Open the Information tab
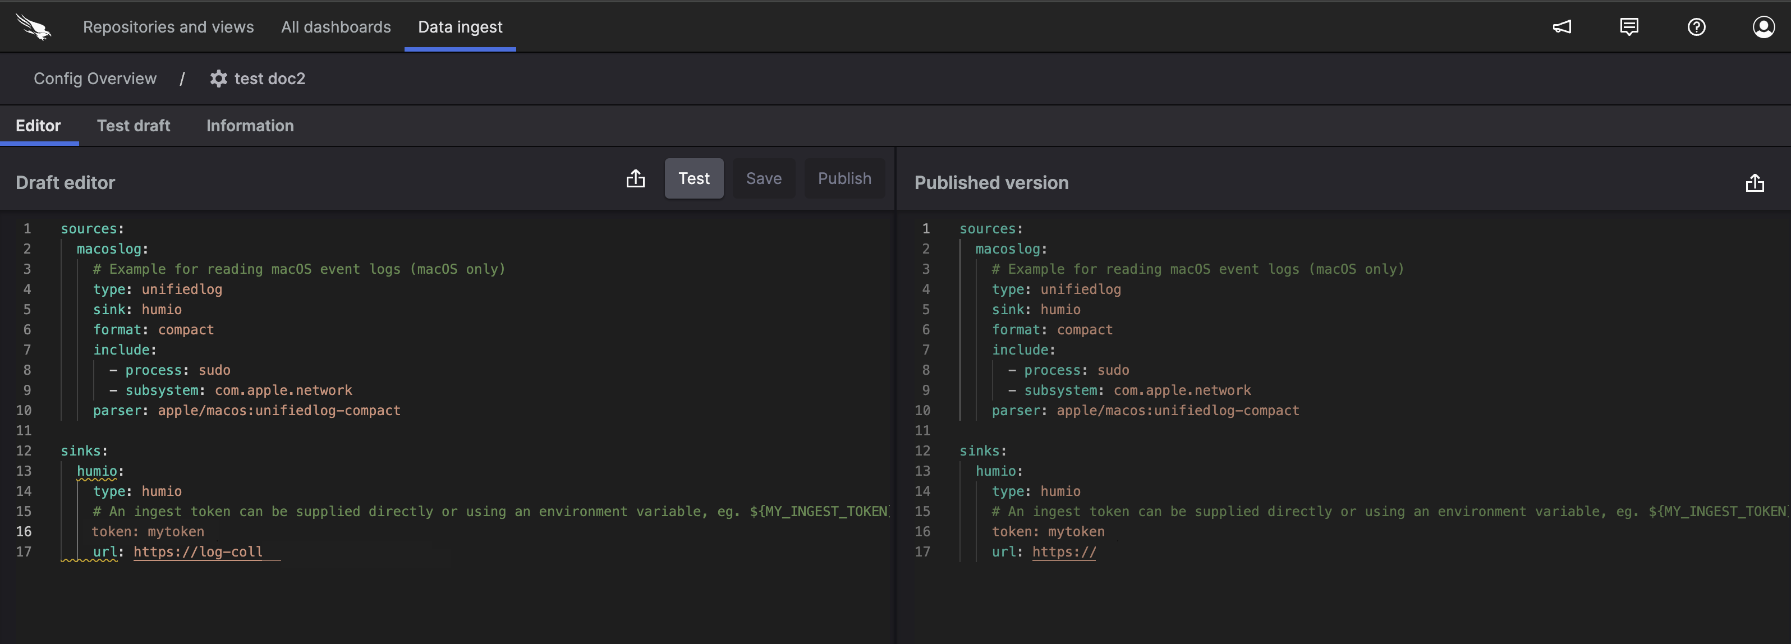Image resolution: width=1791 pixels, height=644 pixels. (x=250, y=125)
